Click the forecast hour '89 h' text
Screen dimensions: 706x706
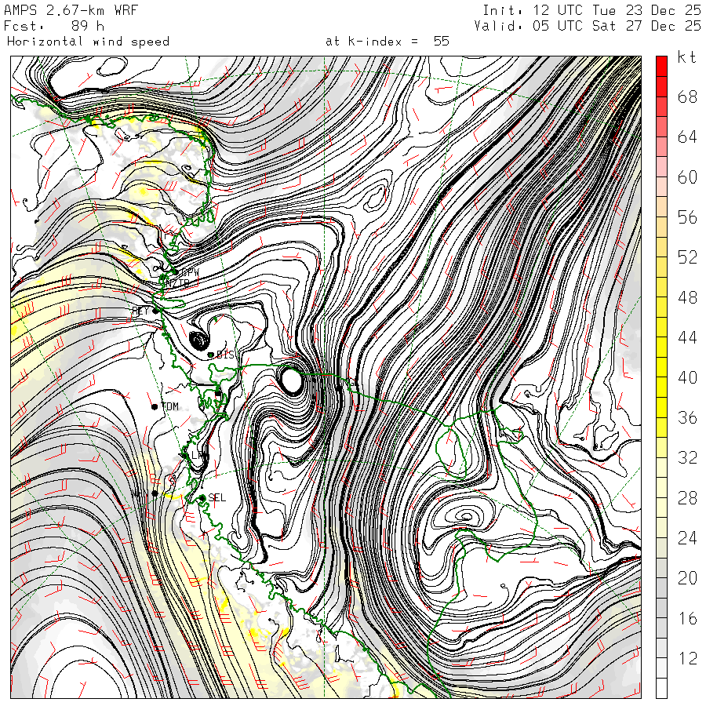tap(87, 25)
